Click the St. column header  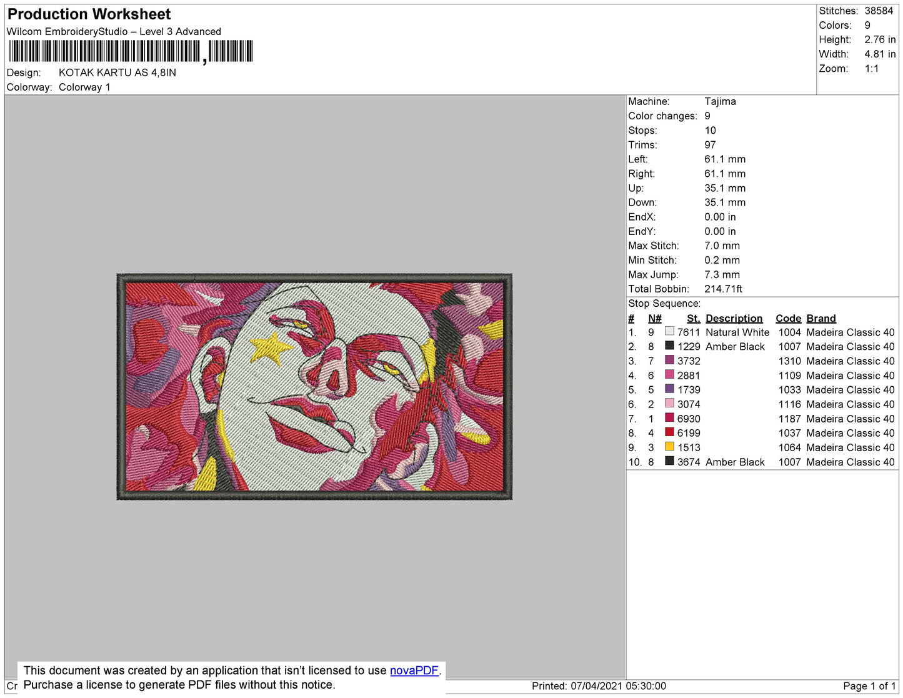pos(693,318)
